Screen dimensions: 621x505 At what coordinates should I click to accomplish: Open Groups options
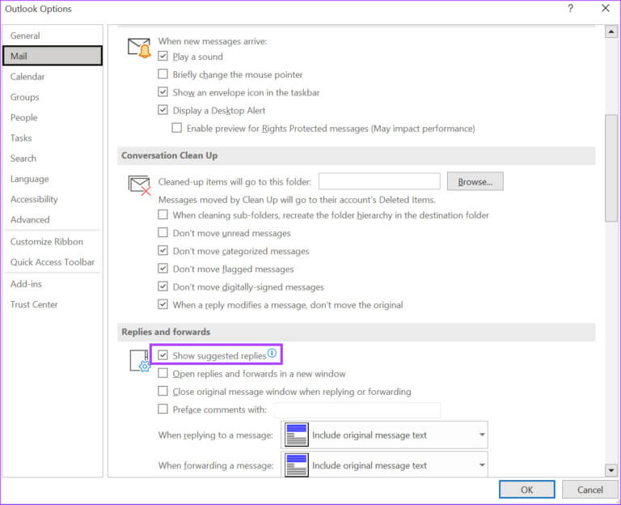pyautogui.click(x=53, y=97)
